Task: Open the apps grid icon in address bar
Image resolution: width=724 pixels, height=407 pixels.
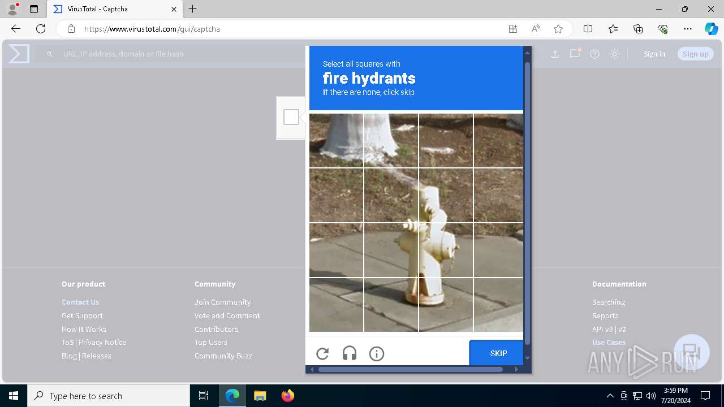Action: 513,29
